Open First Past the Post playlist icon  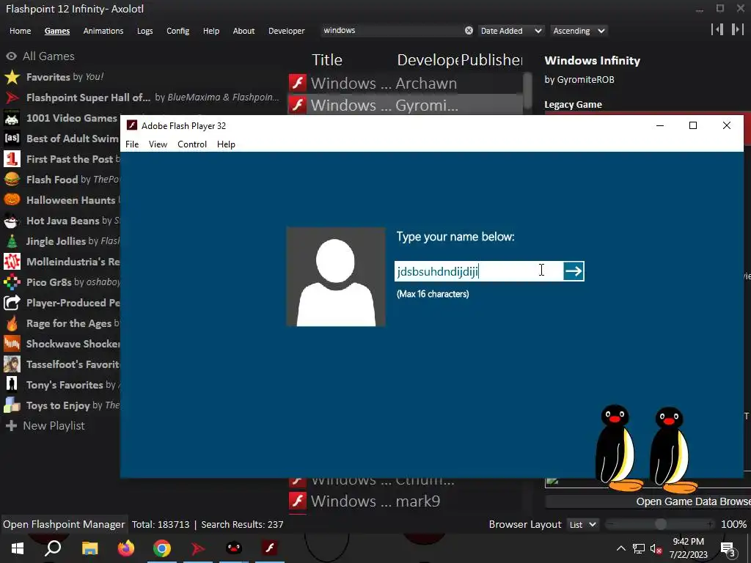point(12,159)
